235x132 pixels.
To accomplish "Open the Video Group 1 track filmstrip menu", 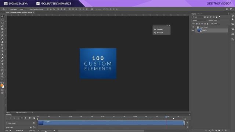I will click(34, 123).
